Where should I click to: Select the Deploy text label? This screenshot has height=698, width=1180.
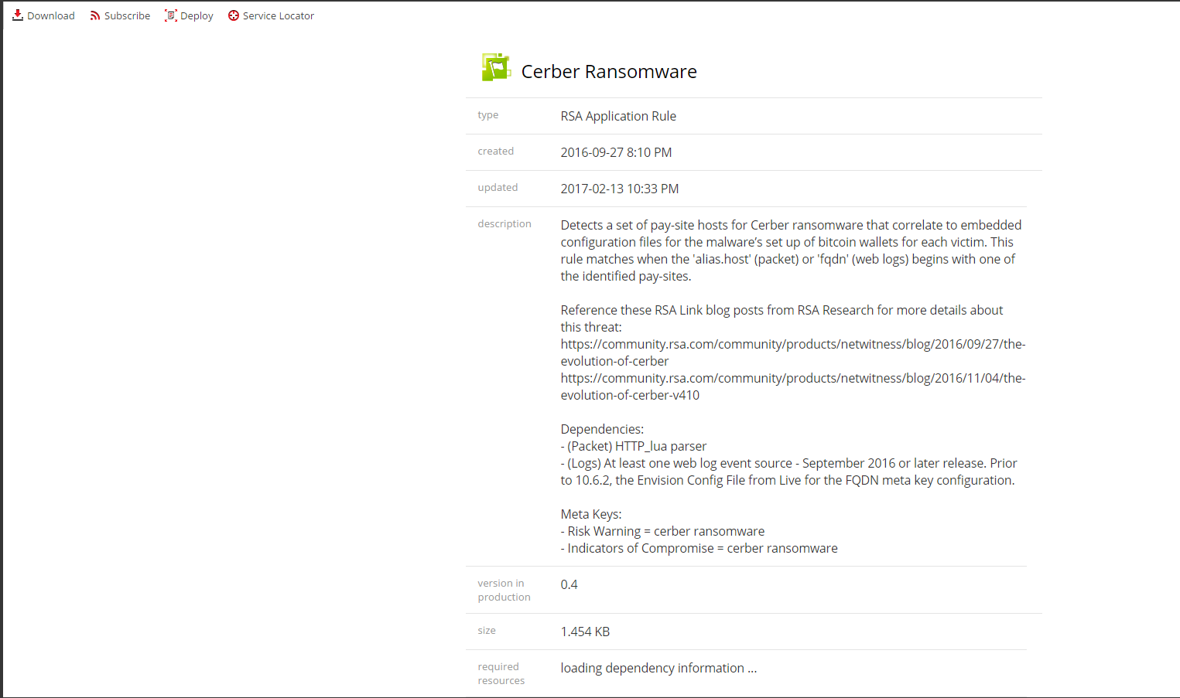[197, 15]
